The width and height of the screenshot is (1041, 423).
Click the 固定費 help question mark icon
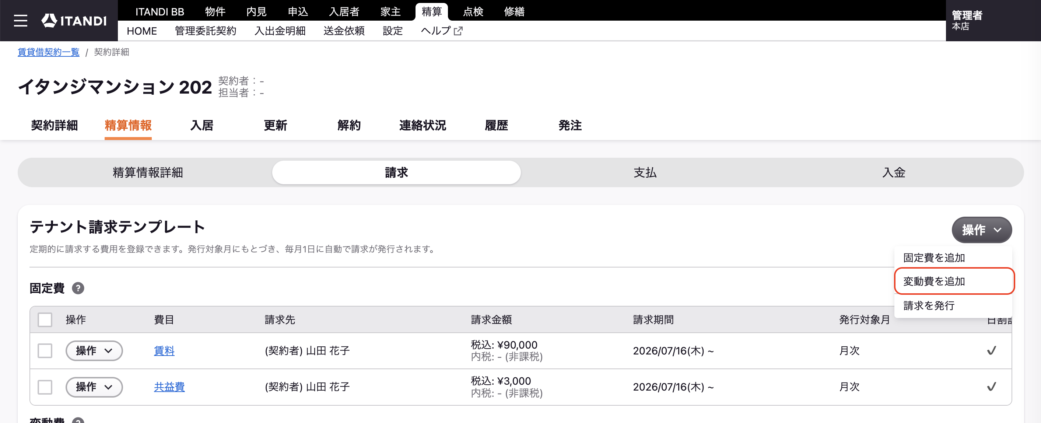point(78,288)
